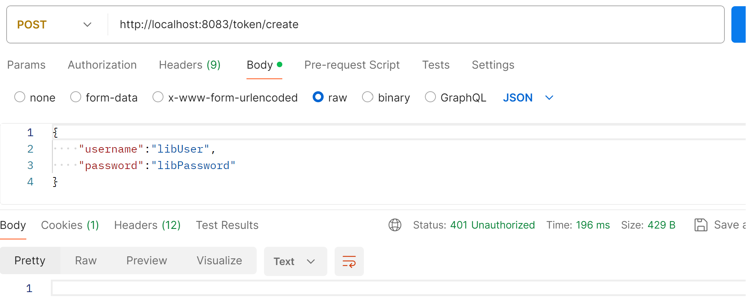Open the request Headers (9) tab

pos(190,65)
